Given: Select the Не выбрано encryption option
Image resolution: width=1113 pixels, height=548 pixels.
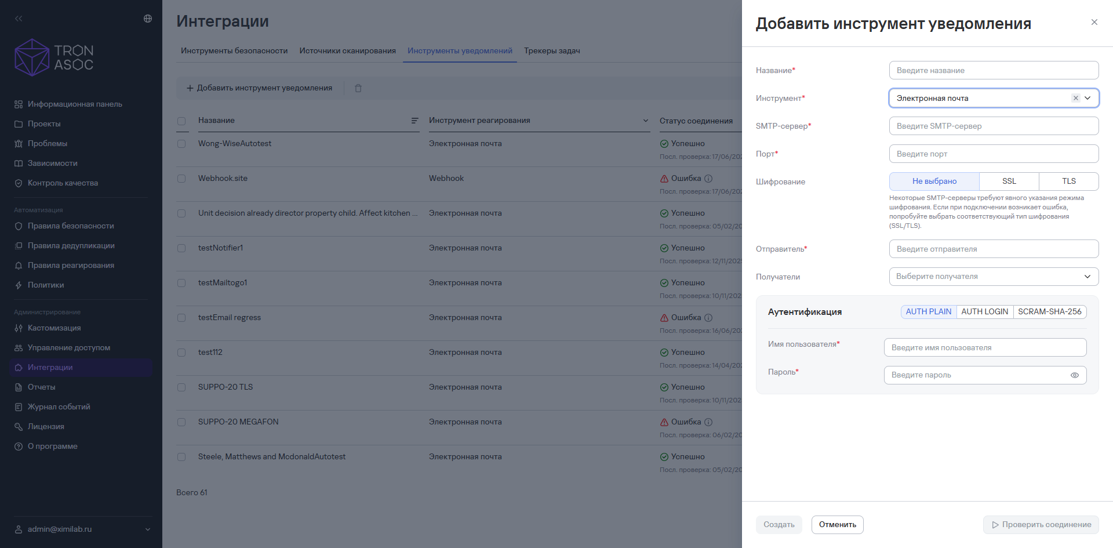Looking at the screenshot, I should point(934,182).
